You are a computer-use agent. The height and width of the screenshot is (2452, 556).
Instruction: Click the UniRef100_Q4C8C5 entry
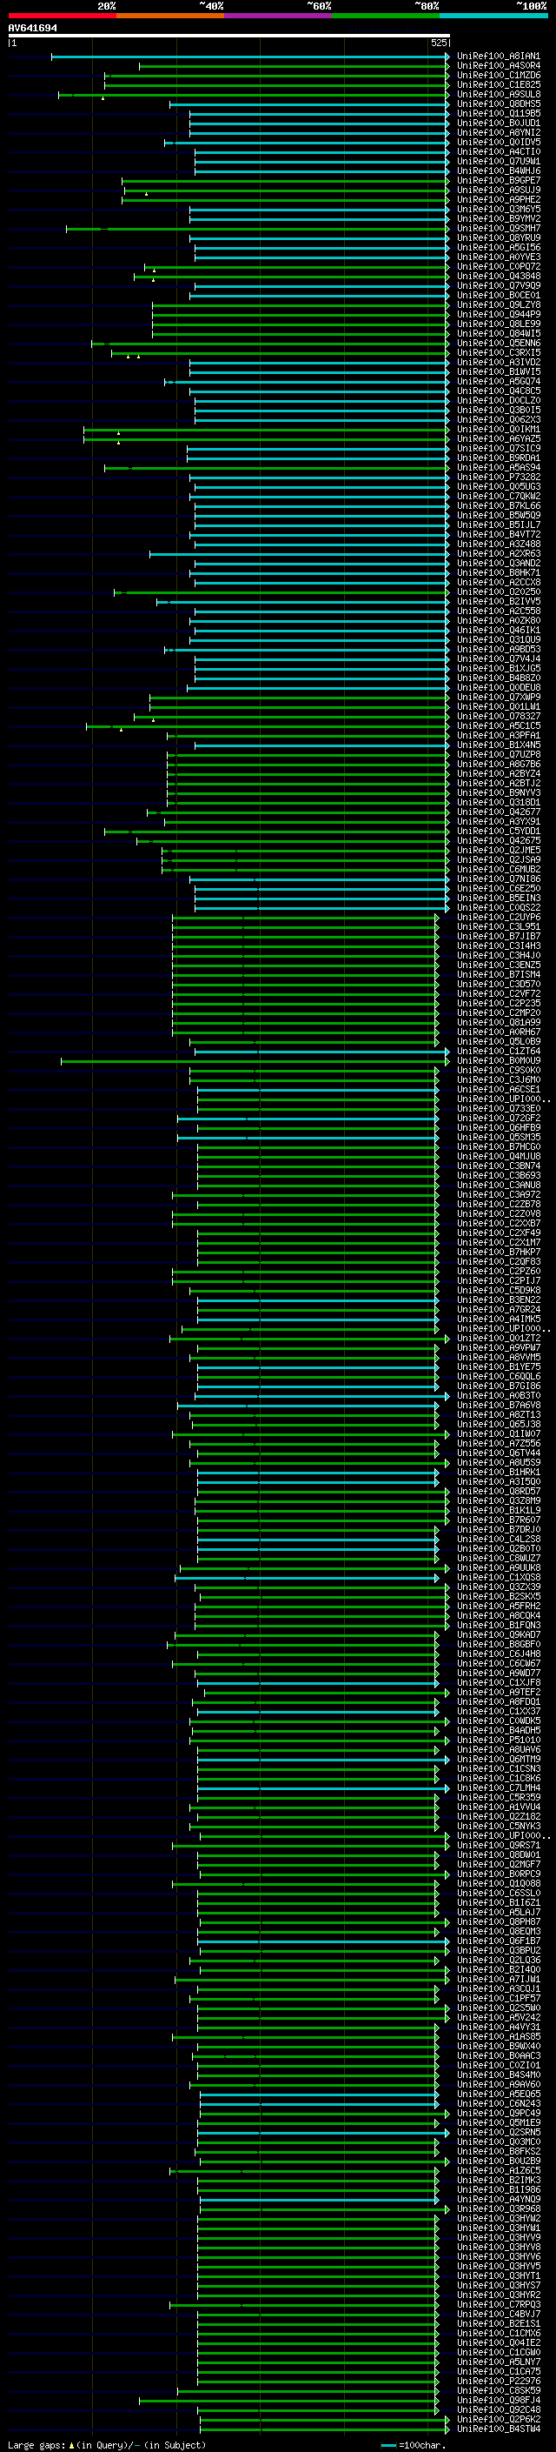tap(498, 391)
